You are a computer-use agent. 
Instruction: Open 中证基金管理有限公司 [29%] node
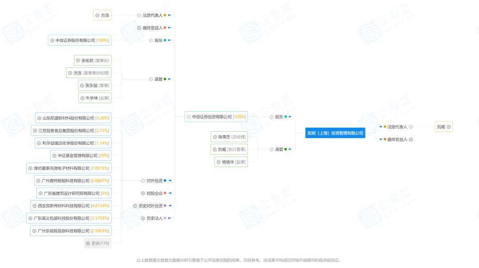point(81,155)
